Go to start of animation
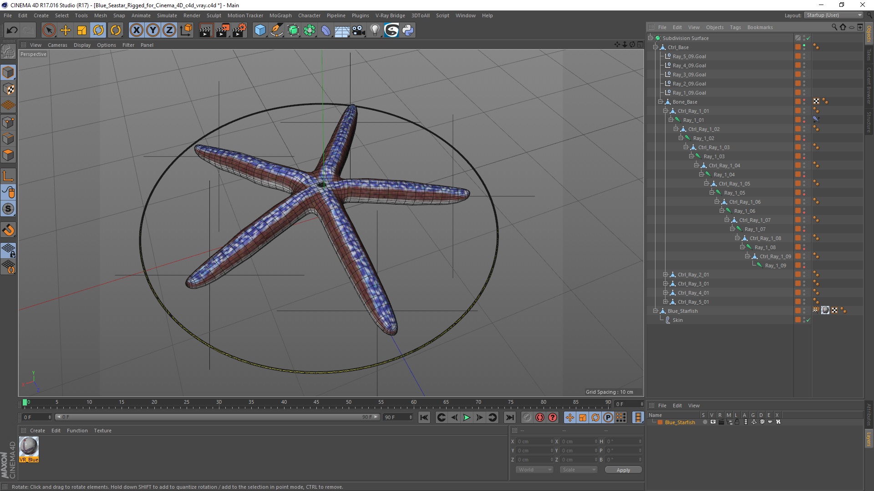Image resolution: width=874 pixels, height=491 pixels. click(424, 417)
